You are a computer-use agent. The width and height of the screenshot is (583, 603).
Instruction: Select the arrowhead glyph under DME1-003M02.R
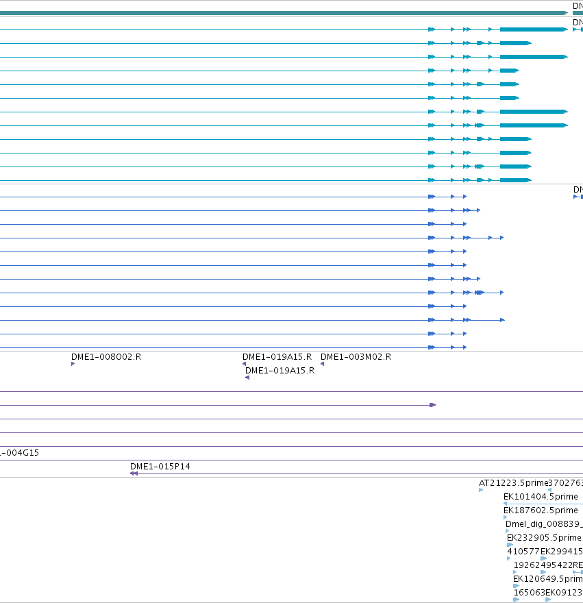322,364
